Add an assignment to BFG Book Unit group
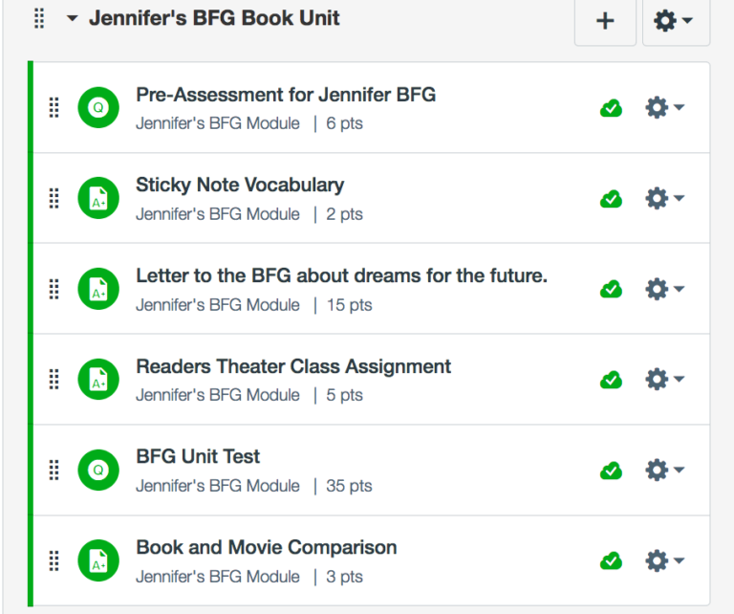734x614 pixels. pyautogui.click(x=605, y=20)
